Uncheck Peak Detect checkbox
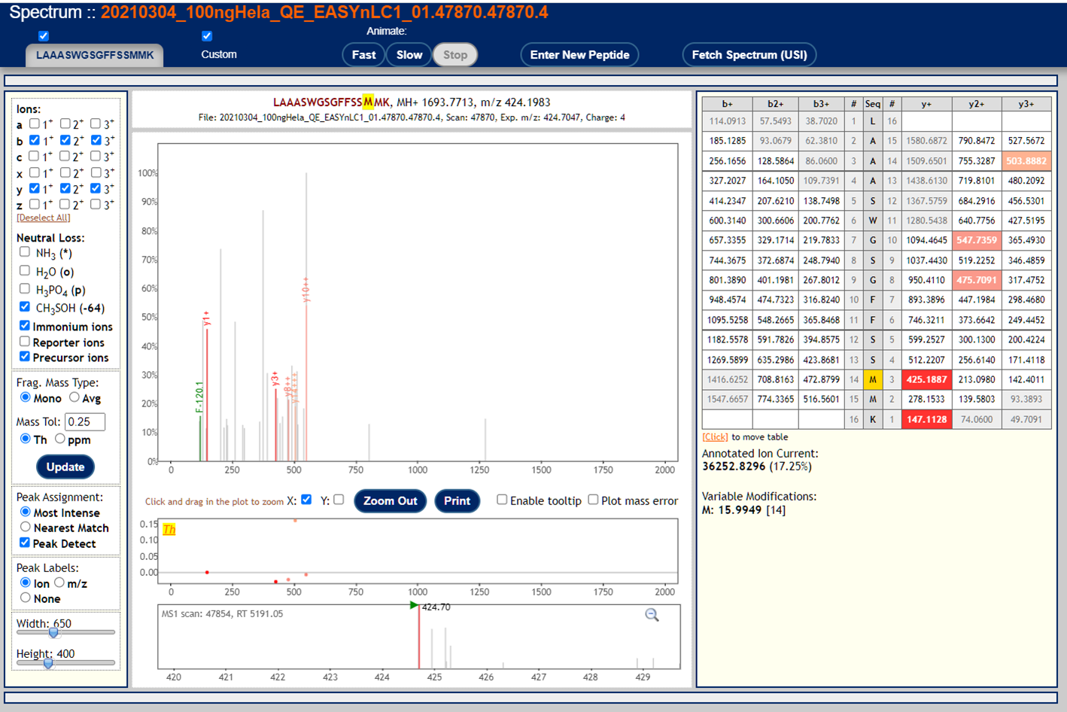 coord(25,542)
